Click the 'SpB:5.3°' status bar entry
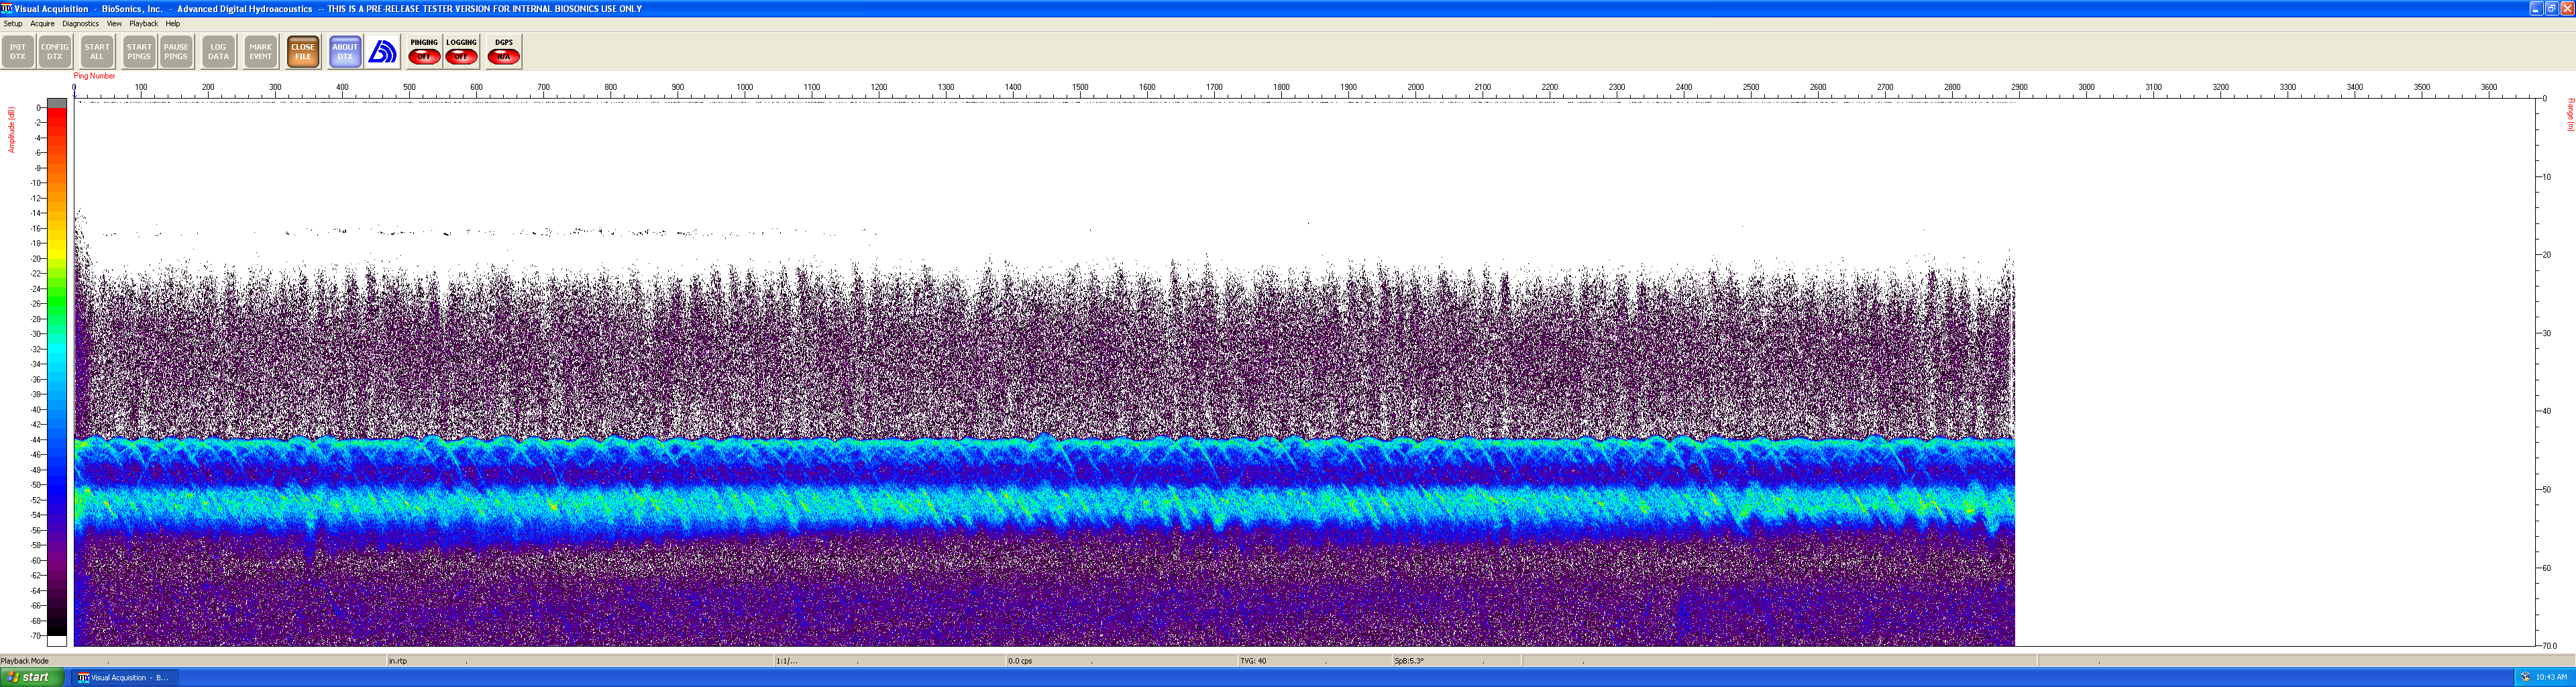The image size is (2576, 687). [x=1409, y=661]
